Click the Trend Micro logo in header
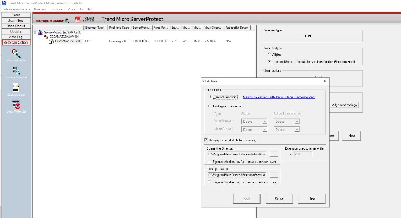The height and width of the screenshot is (218, 401). tap(85, 19)
